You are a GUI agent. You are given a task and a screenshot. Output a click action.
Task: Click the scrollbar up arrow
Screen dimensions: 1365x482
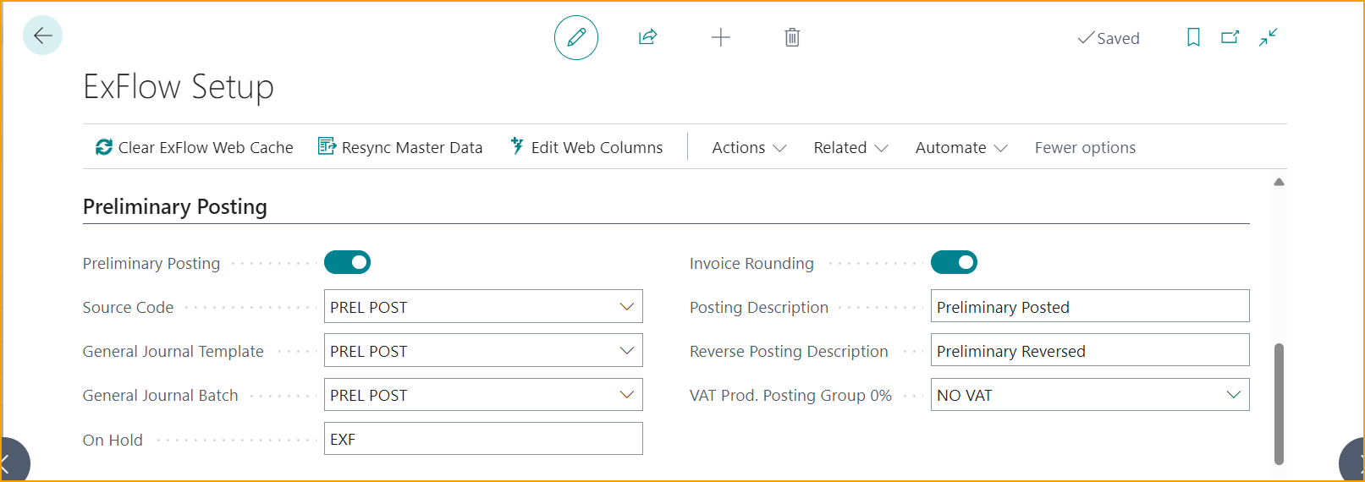click(1279, 182)
